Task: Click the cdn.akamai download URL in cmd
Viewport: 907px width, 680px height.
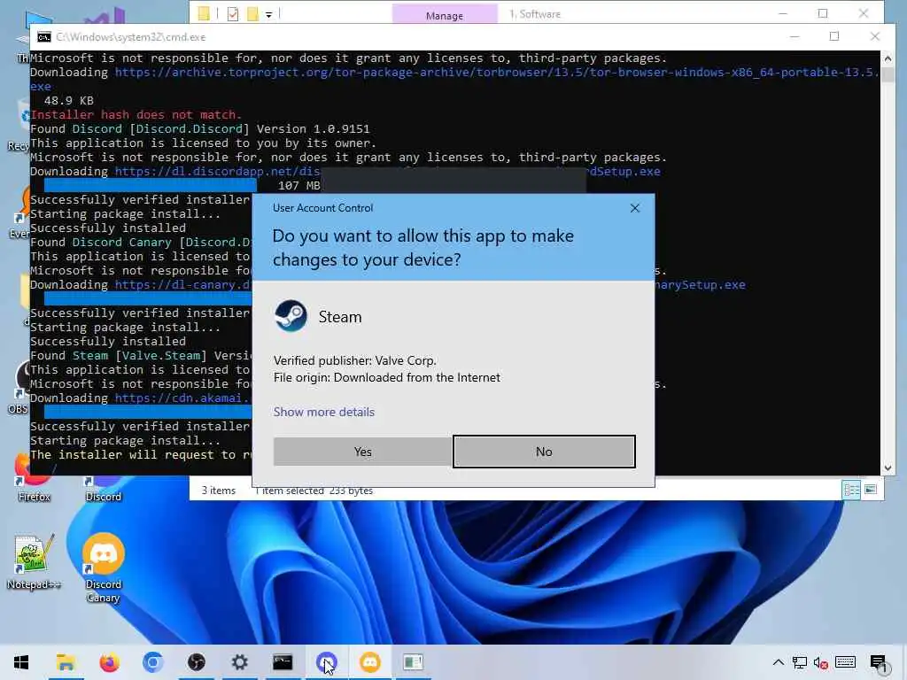Action: click(x=182, y=398)
